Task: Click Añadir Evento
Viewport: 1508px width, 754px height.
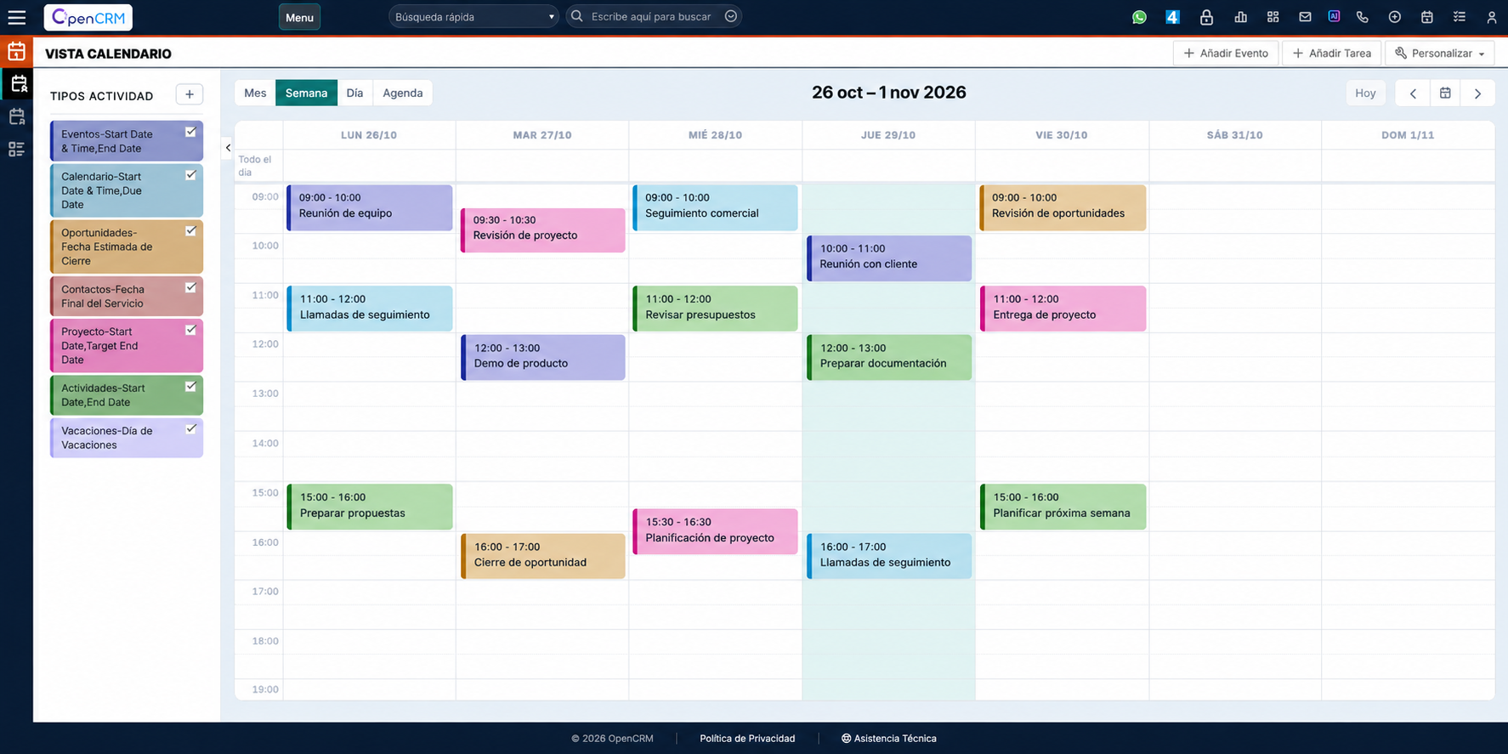Action: click(x=1226, y=53)
